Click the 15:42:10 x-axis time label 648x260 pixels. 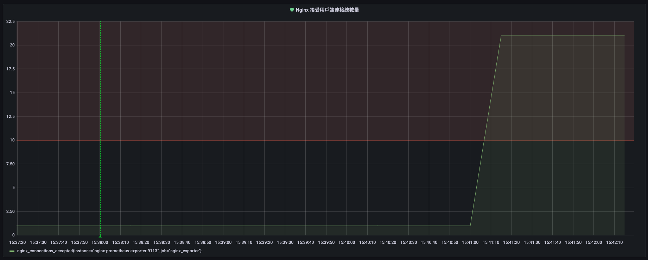click(614, 242)
